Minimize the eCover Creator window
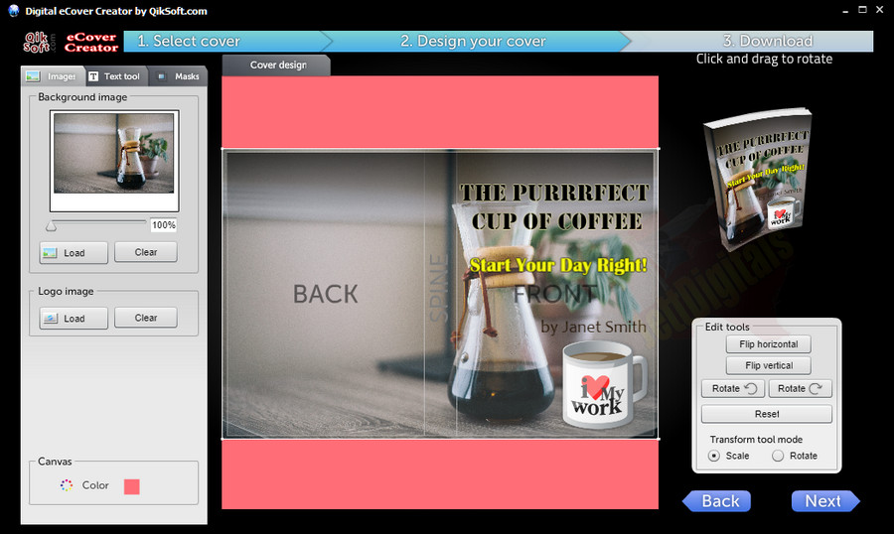 pyautogui.click(x=845, y=10)
